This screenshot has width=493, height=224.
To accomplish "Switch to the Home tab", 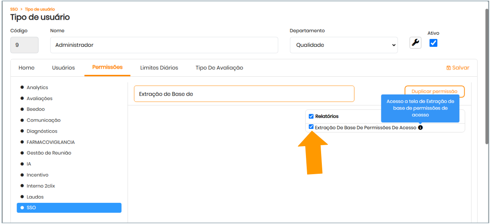I will tap(27, 68).
